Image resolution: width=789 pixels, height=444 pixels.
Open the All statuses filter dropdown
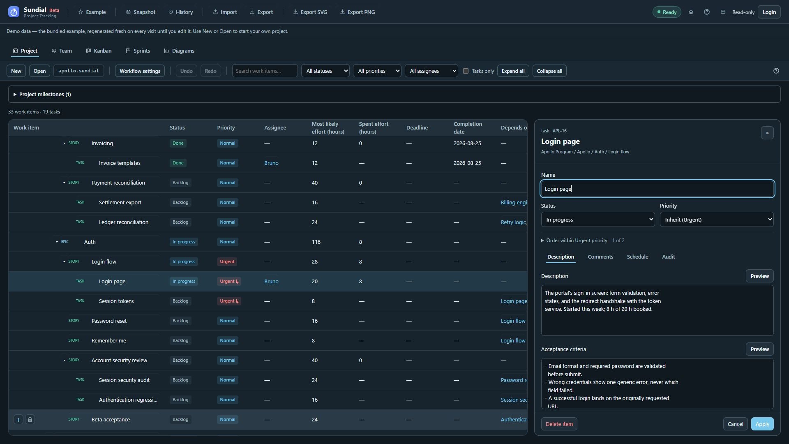click(x=325, y=71)
